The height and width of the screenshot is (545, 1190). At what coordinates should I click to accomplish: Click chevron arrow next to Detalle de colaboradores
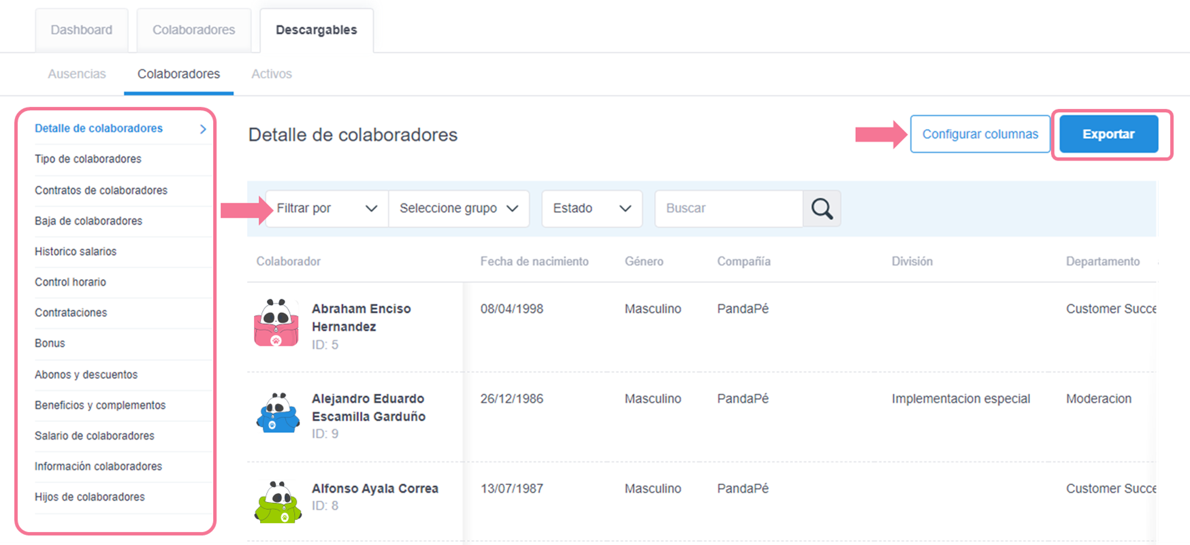(x=203, y=129)
